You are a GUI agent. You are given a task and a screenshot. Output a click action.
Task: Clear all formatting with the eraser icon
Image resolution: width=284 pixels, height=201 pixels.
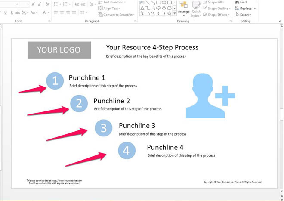tap(47, 4)
